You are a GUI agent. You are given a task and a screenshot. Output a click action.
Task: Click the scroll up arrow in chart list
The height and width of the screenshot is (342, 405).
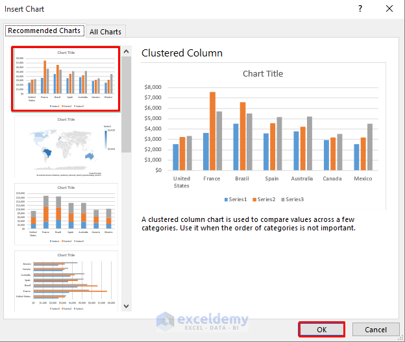(126, 51)
